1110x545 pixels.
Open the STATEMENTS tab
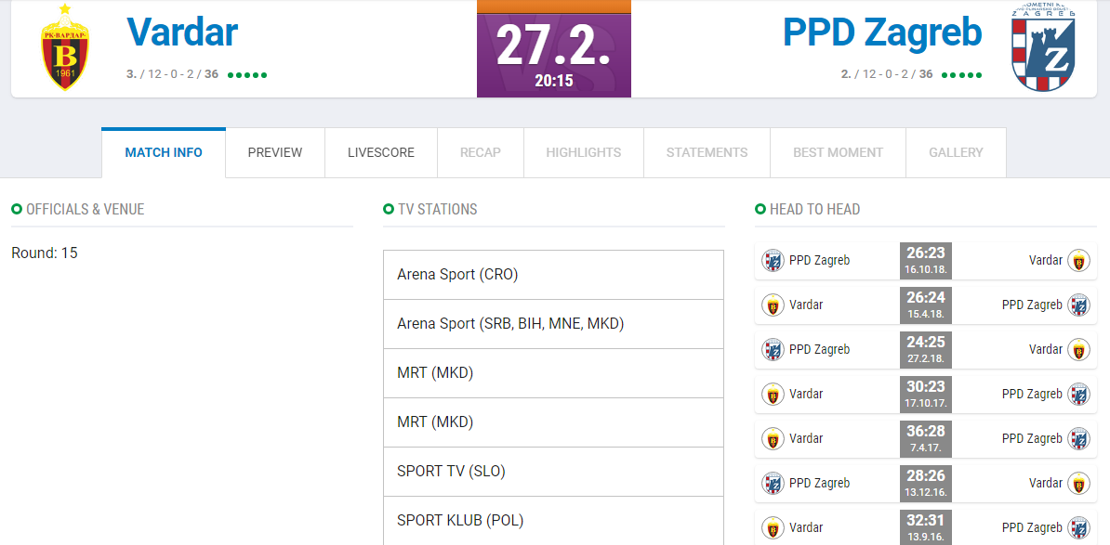[707, 152]
